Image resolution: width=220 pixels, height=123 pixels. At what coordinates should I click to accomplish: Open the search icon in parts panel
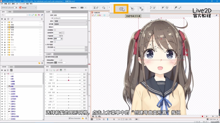[3, 15]
